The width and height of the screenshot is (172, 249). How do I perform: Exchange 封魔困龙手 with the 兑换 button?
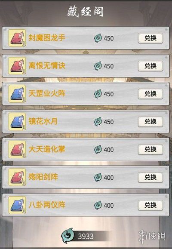click(150, 38)
